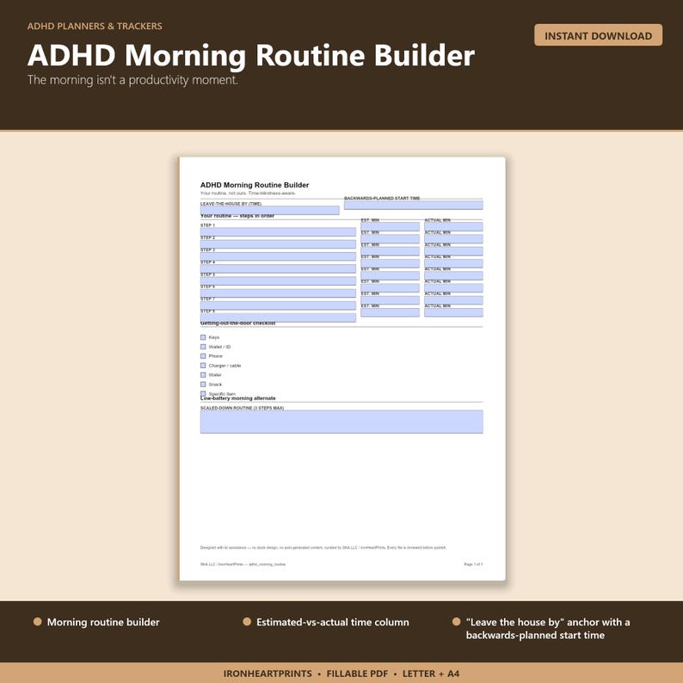Tick the Specific item checkbox
Image resolution: width=683 pixels, height=683 pixels.
coord(203,393)
